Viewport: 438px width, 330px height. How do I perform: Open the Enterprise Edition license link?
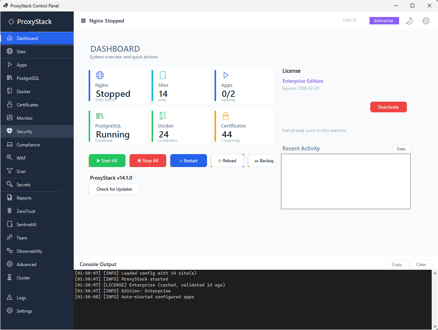(302, 81)
